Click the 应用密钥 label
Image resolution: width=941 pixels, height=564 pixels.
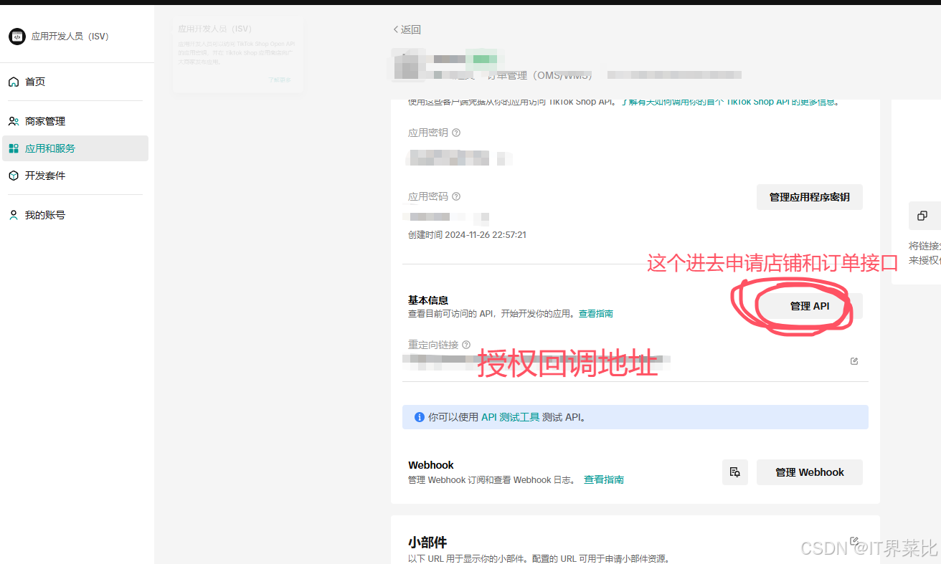pyautogui.click(x=428, y=133)
